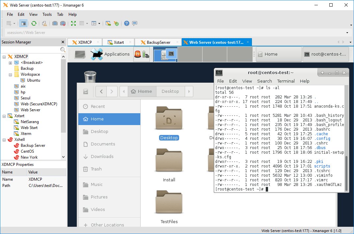Viewport: 354px width, 234px height.
Task: Open the TestFiles folder icon
Action: [x=169, y=202]
